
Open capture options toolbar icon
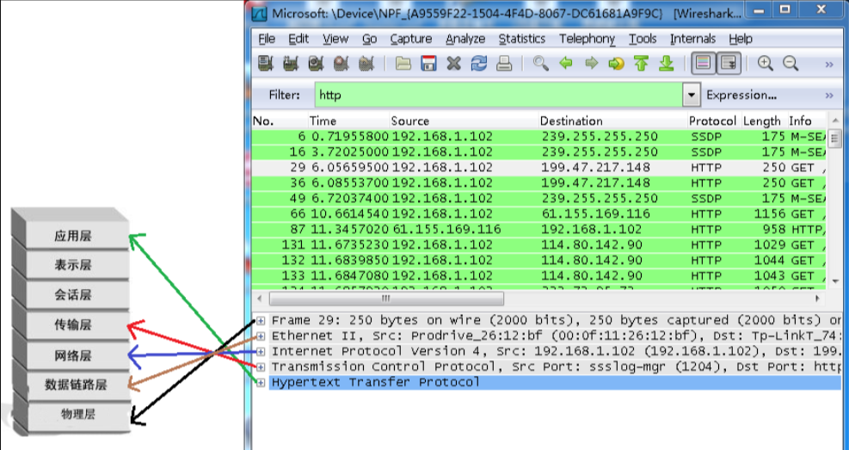click(291, 64)
